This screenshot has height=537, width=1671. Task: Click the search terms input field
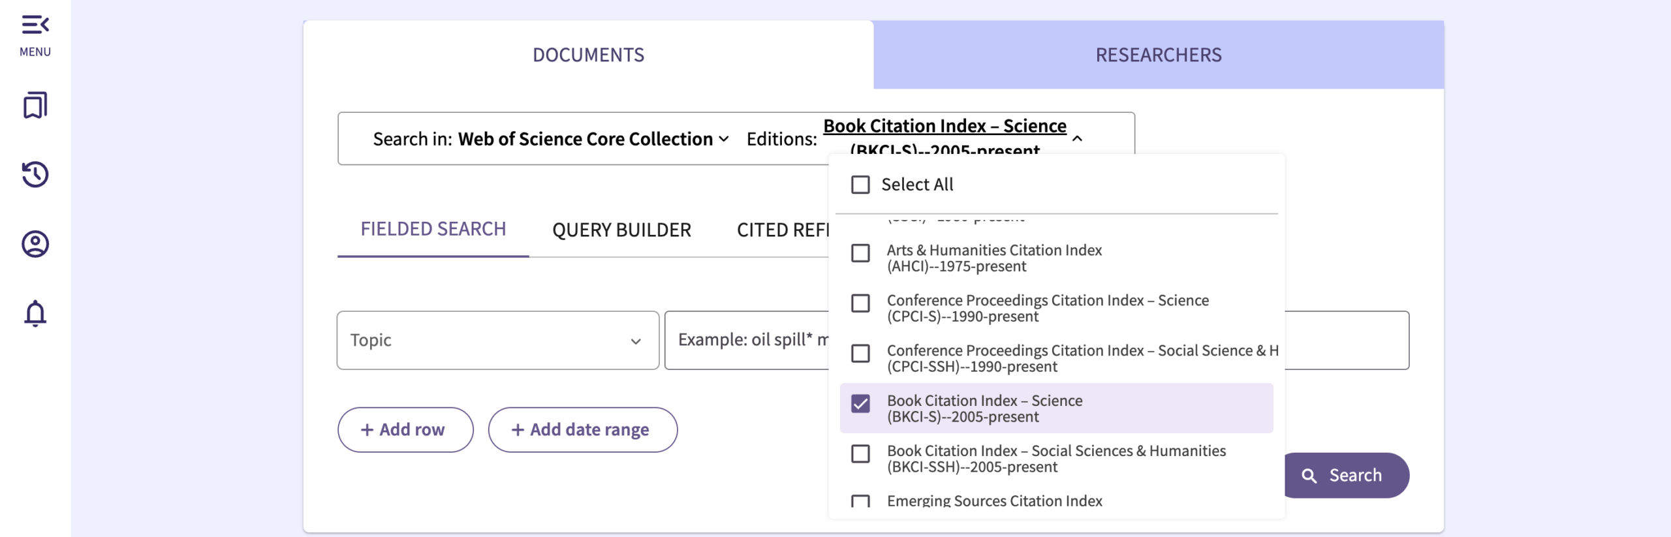(744, 341)
